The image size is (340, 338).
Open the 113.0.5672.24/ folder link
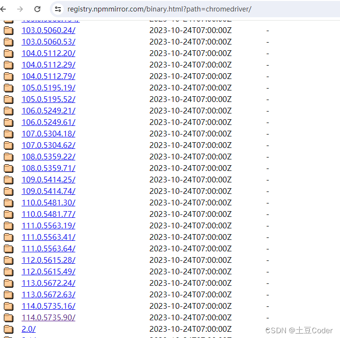48,283
